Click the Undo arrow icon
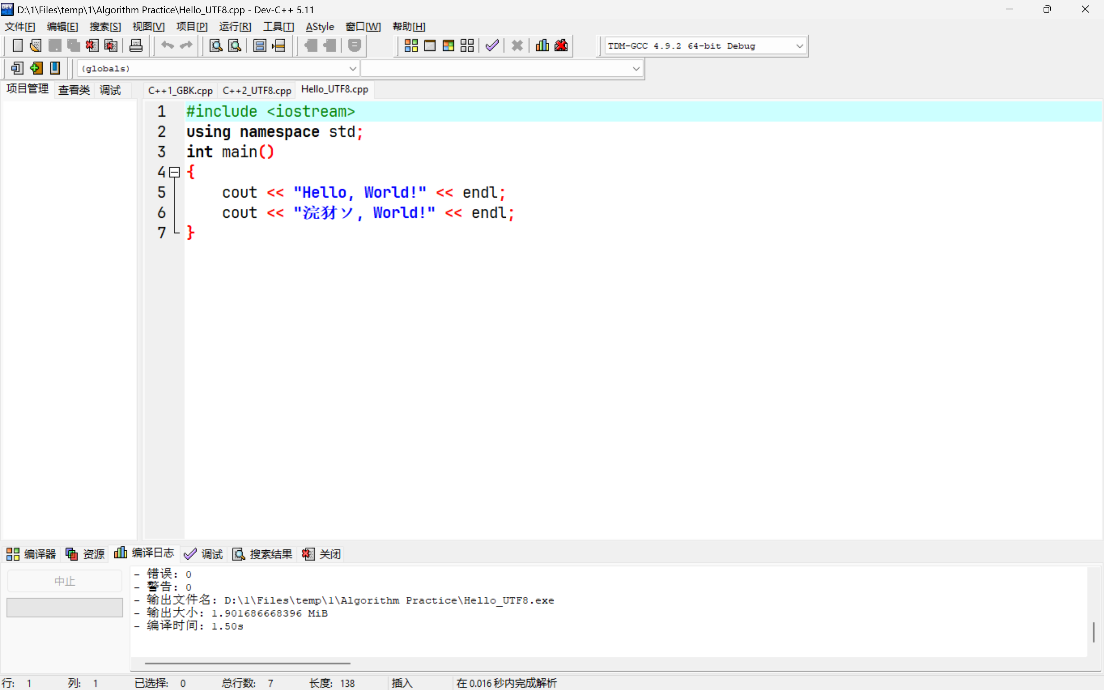The height and width of the screenshot is (690, 1104). tap(167, 46)
